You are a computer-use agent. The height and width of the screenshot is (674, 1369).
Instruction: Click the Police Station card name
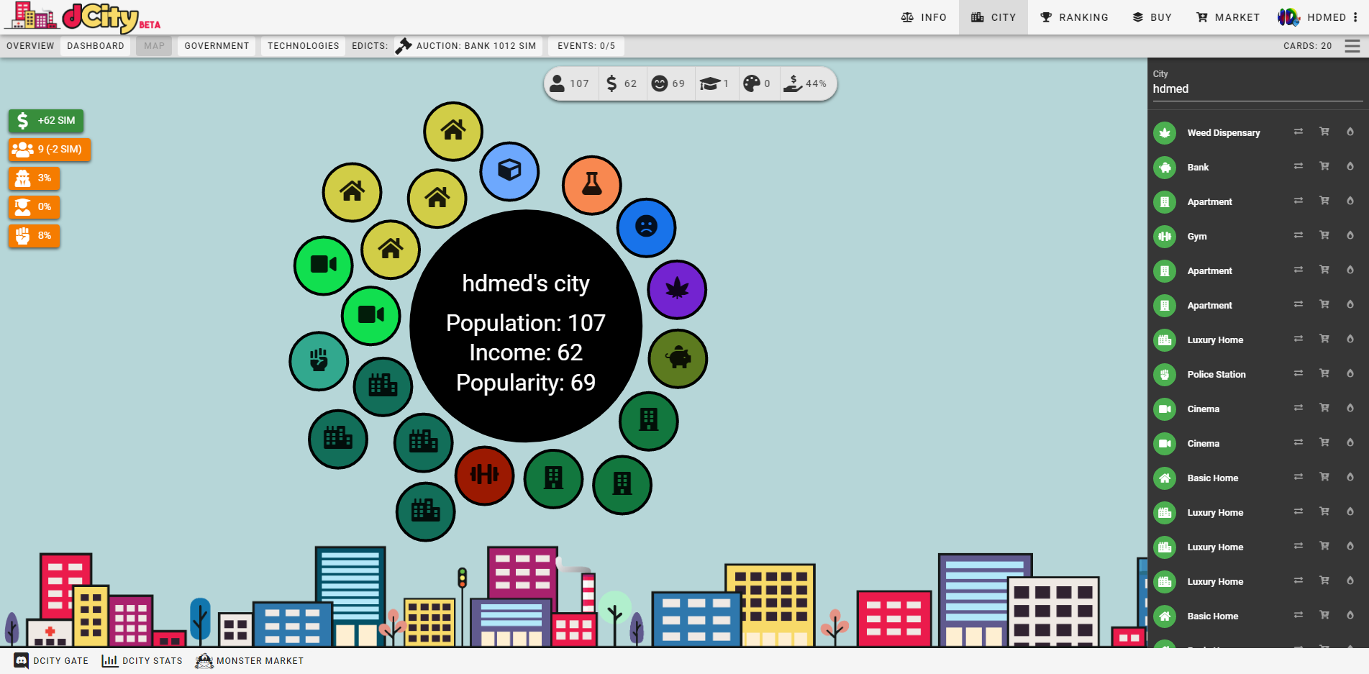tap(1216, 375)
